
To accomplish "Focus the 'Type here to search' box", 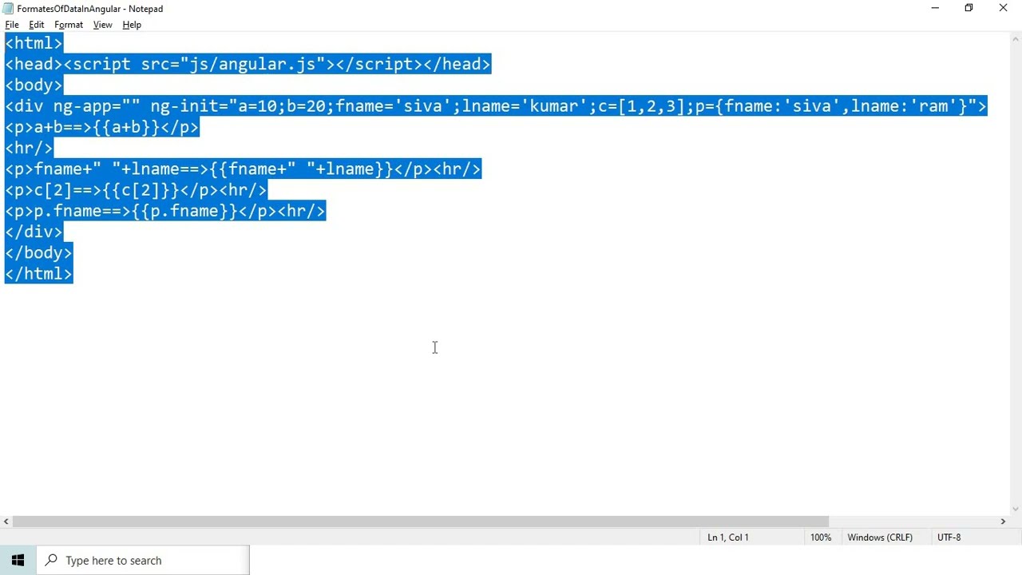I will pos(143,561).
